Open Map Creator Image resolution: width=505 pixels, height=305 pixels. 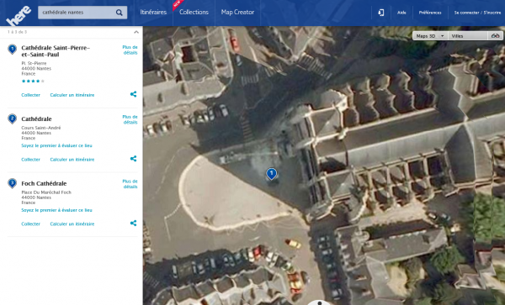[x=237, y=13]
